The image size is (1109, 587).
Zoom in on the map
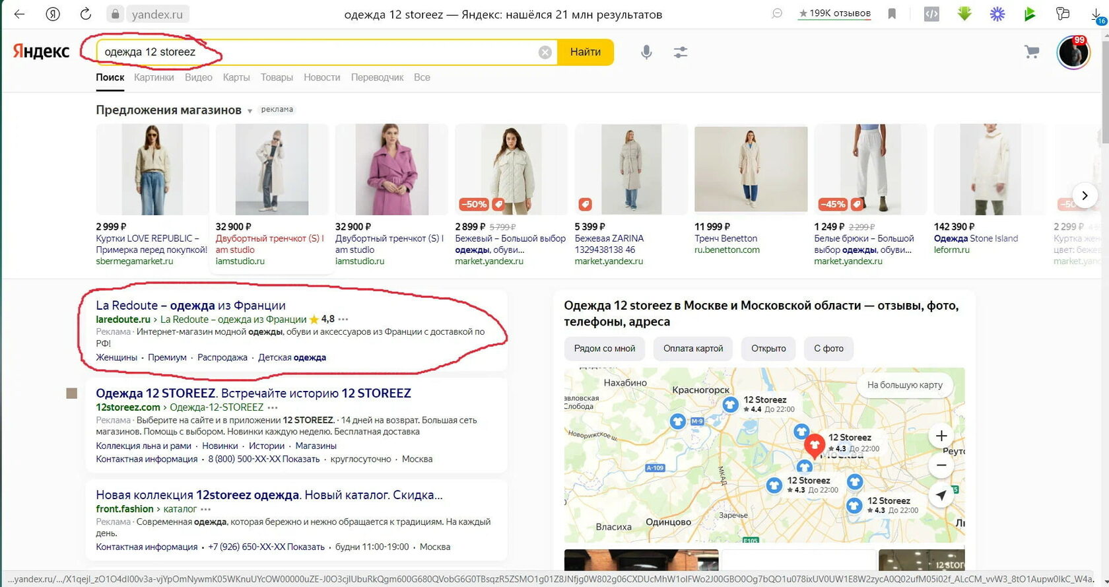(x=941, y=436)
